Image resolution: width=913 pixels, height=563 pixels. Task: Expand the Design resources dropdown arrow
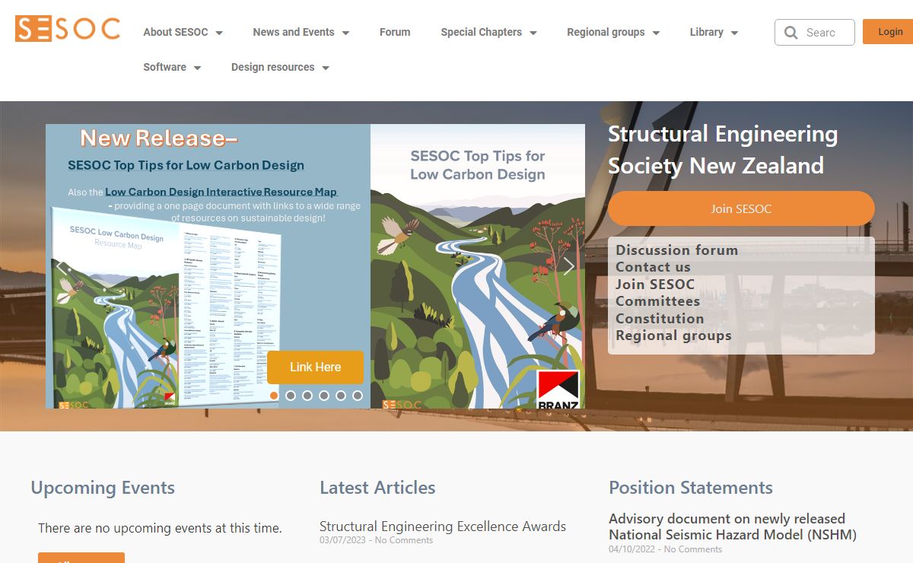[326, 68]
